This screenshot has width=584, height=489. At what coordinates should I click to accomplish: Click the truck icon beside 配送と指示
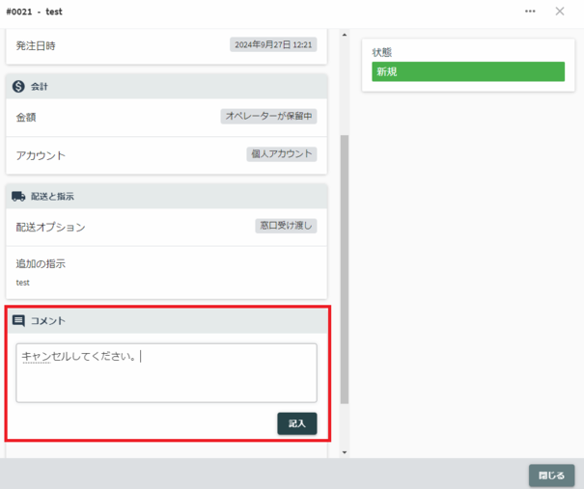[x=18, y=196]
